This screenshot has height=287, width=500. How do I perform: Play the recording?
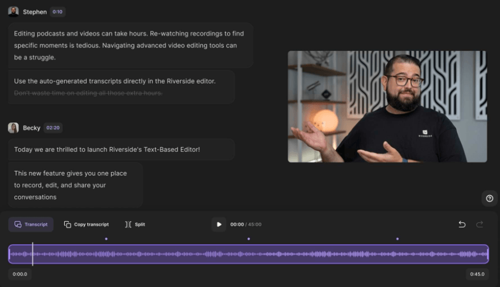(x=218, y=224)
